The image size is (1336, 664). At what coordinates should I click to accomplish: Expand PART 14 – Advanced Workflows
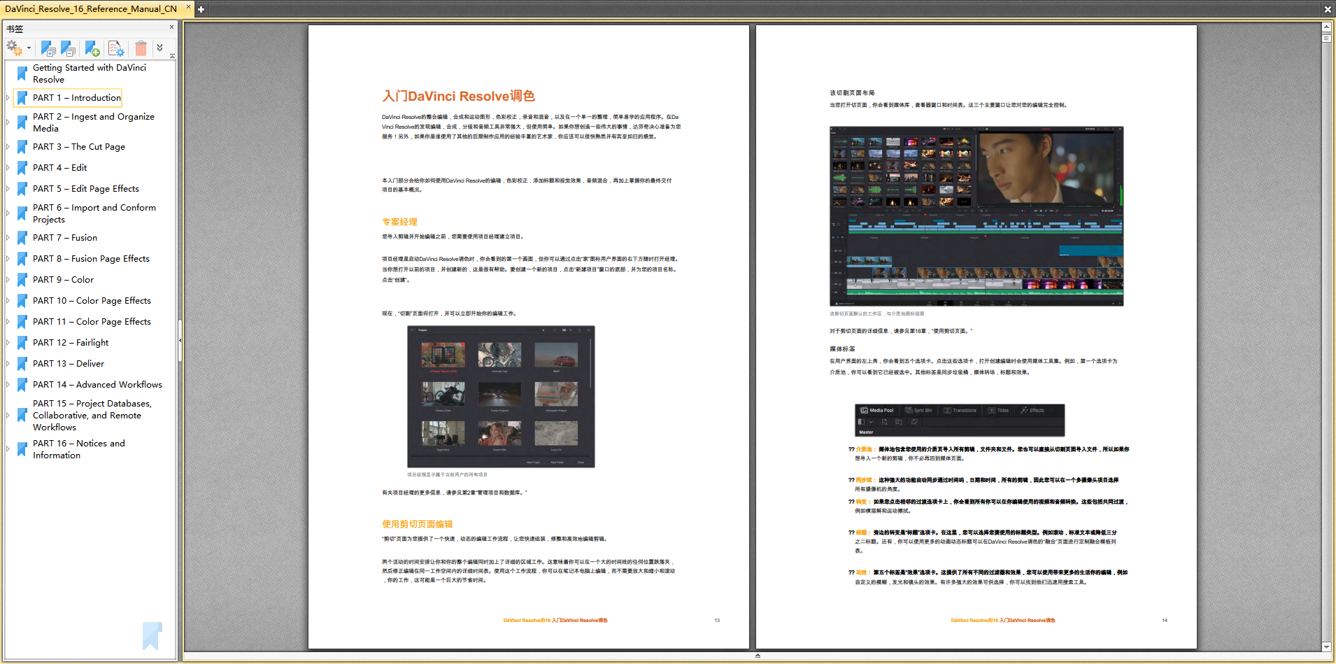coord(8,385)
